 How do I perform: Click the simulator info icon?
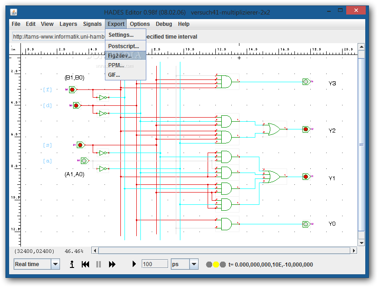click(x=72, y=264)
